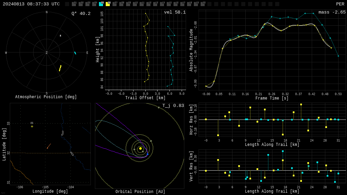Click the T_j 0.83 label
The image size is (347, 195).
click(173, 106)
